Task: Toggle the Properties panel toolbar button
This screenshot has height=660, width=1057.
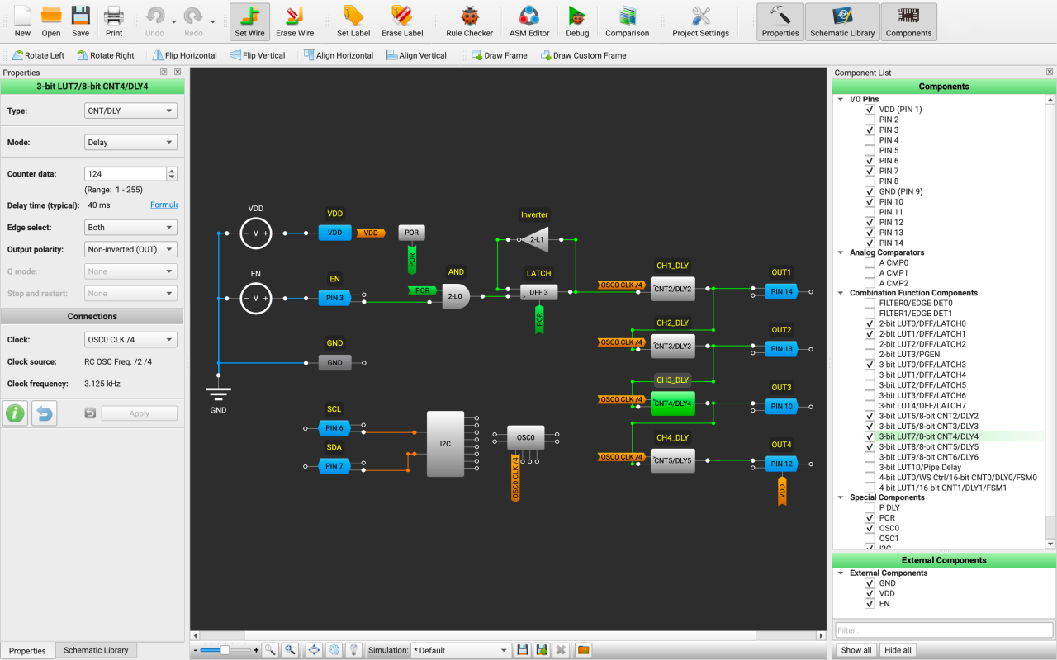Action: [x=780, y=22]
